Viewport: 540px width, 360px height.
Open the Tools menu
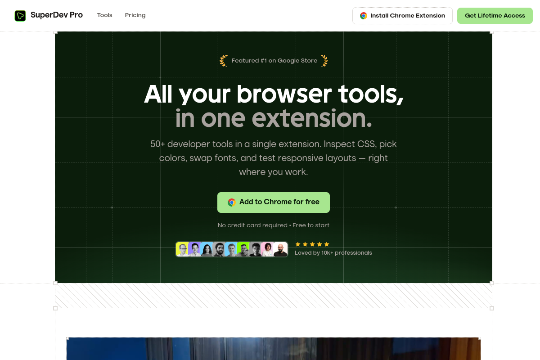click(105, 15)
